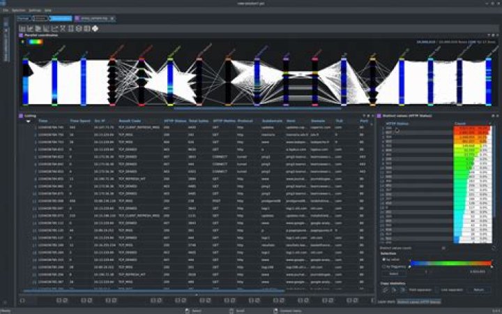Viewport: 502px width, 314px height.
Task: Select the 'by value' radio button
Action: click(x=383, y=260)
